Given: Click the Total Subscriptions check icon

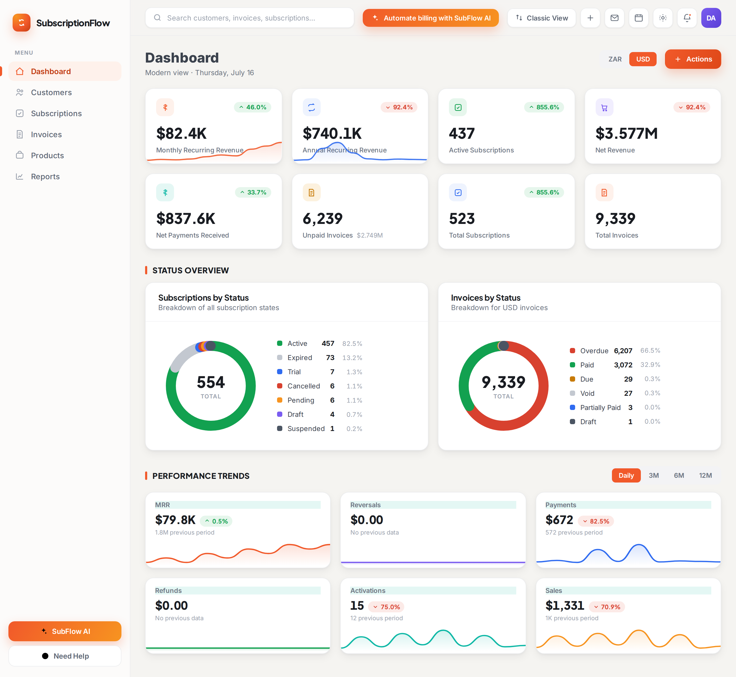Looking at the screenshot, I should pos(458,192).
